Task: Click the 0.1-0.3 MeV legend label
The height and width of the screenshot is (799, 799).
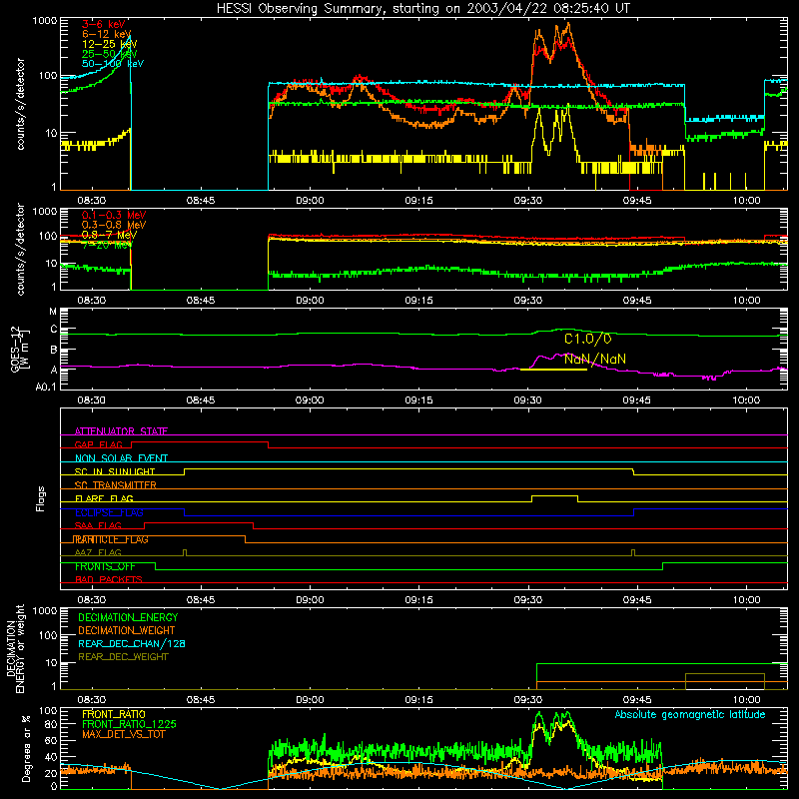Action: tap(114, 215)
